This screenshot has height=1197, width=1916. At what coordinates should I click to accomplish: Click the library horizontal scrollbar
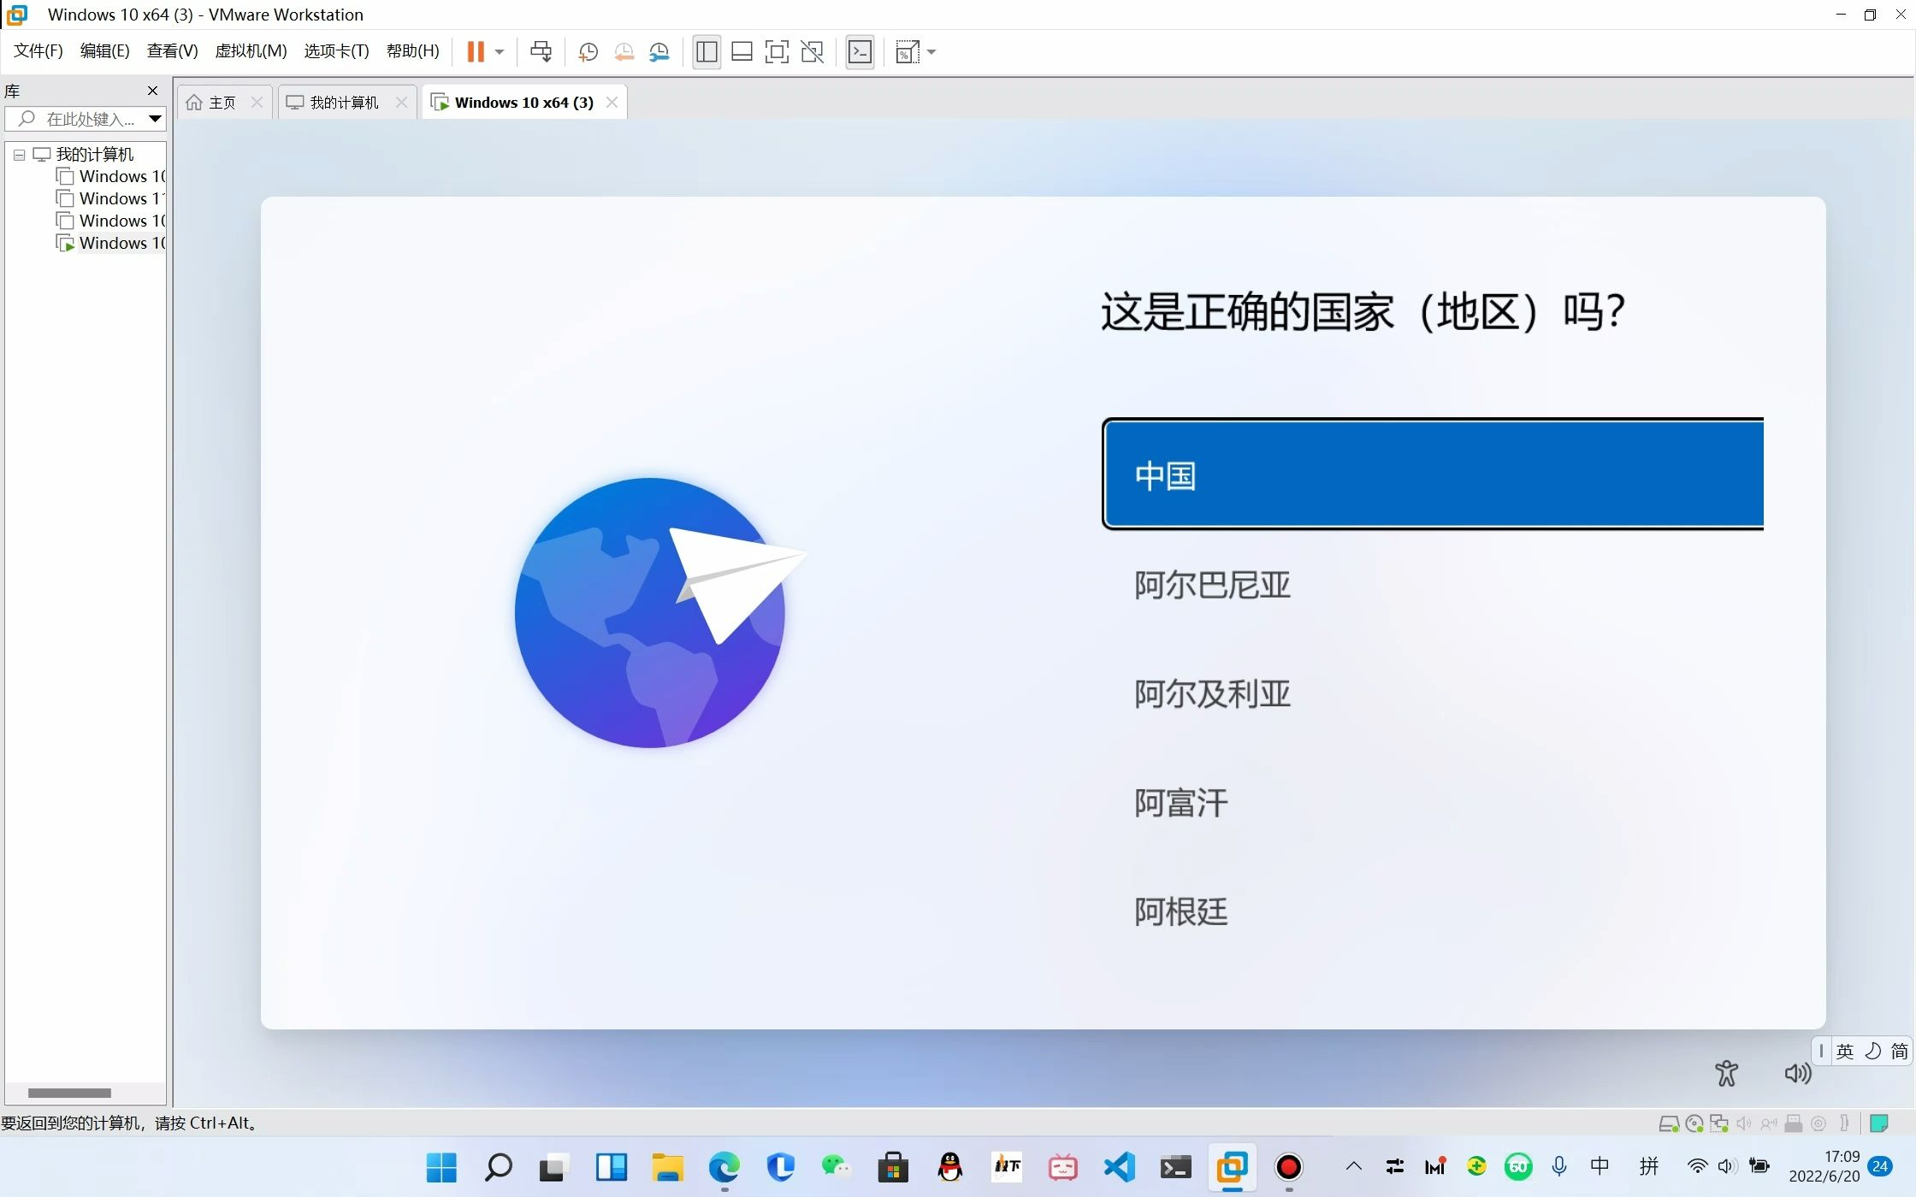69,1093
